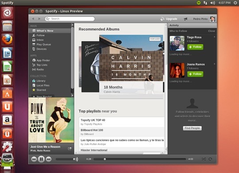Open the Files manager in the dock
239x173 pixels.
[x=8, y=26]
